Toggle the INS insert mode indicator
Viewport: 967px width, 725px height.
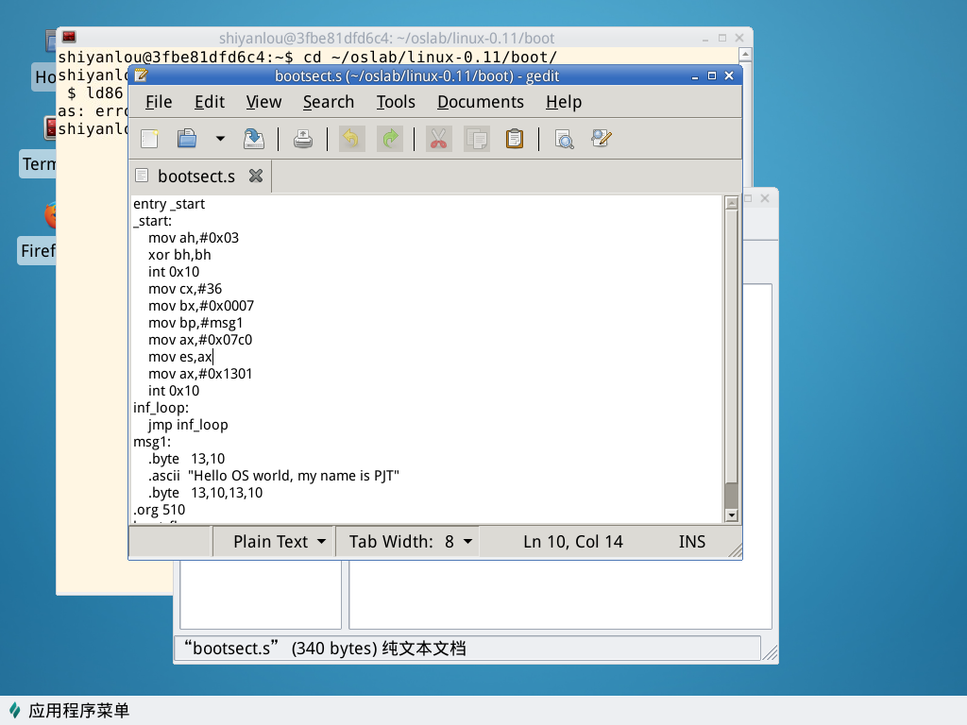(x=691, y=542)
